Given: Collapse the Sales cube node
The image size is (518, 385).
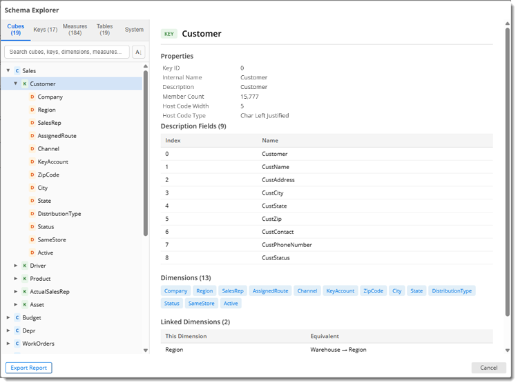Looking at the screenshot, I should [8, 70].
